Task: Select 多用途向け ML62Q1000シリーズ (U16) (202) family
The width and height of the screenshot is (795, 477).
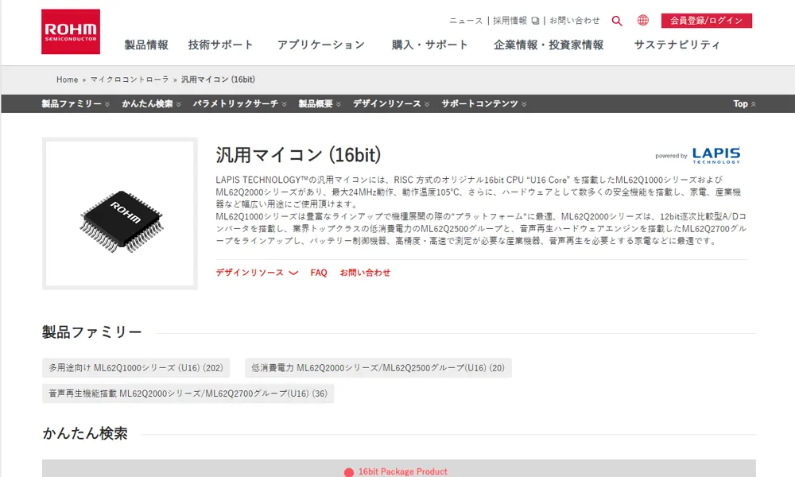Action: pos(136,368)
